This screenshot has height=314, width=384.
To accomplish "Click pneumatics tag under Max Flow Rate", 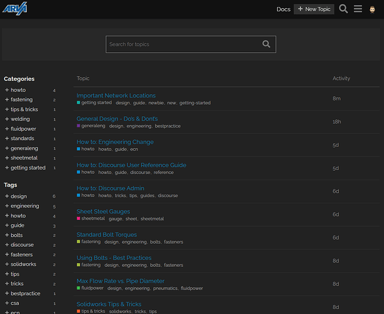I will tap(165, 288).
